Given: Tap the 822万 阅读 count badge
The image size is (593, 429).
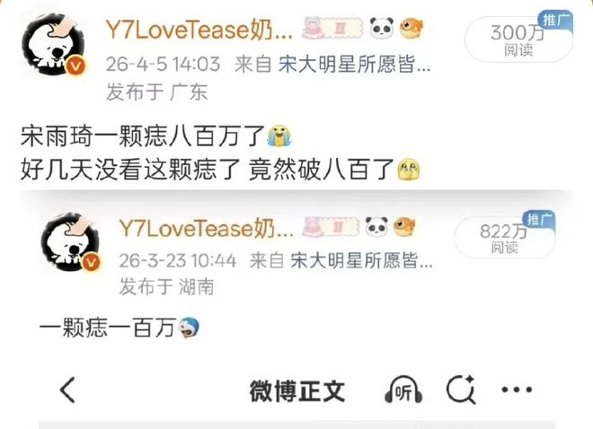Looking at the screenshot, I should point(504,239).
